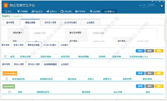Select 土地情况 tab above 分支机构情况 section
This screenshot has width=167, height=101.
pos(65,64)
